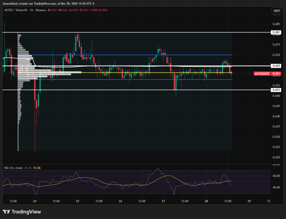Click the 0,640 price axis label
The height and width of the screenshot is (219, 286).
pyautogui.click(x=276, y=116)
